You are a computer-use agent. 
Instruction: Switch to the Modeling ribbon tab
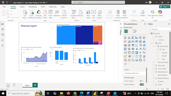(x=33, y=7)
